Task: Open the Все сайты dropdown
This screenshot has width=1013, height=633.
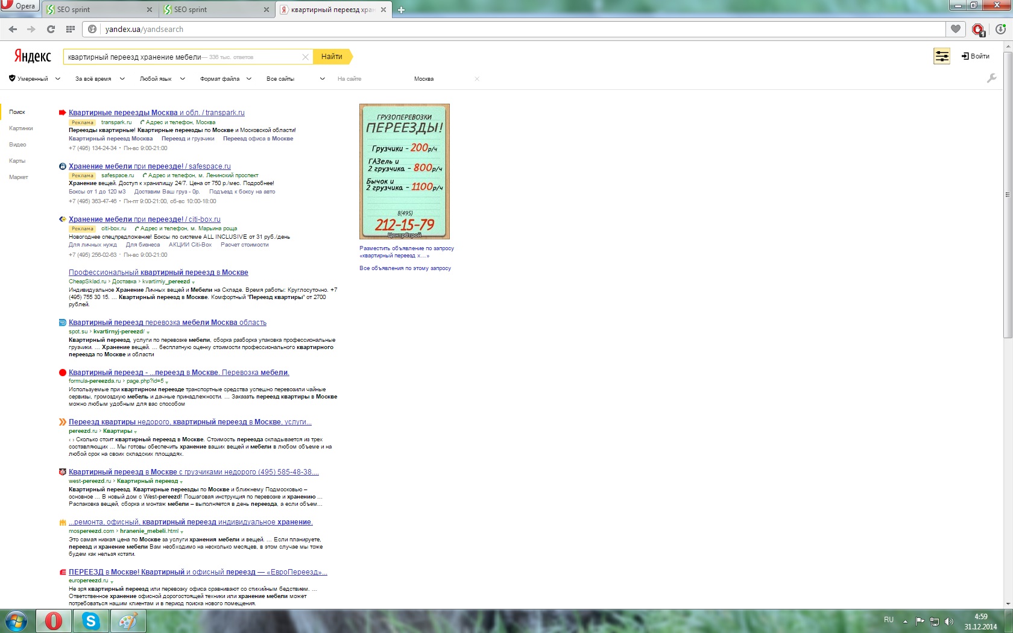Action: click(x=295, y=78)
